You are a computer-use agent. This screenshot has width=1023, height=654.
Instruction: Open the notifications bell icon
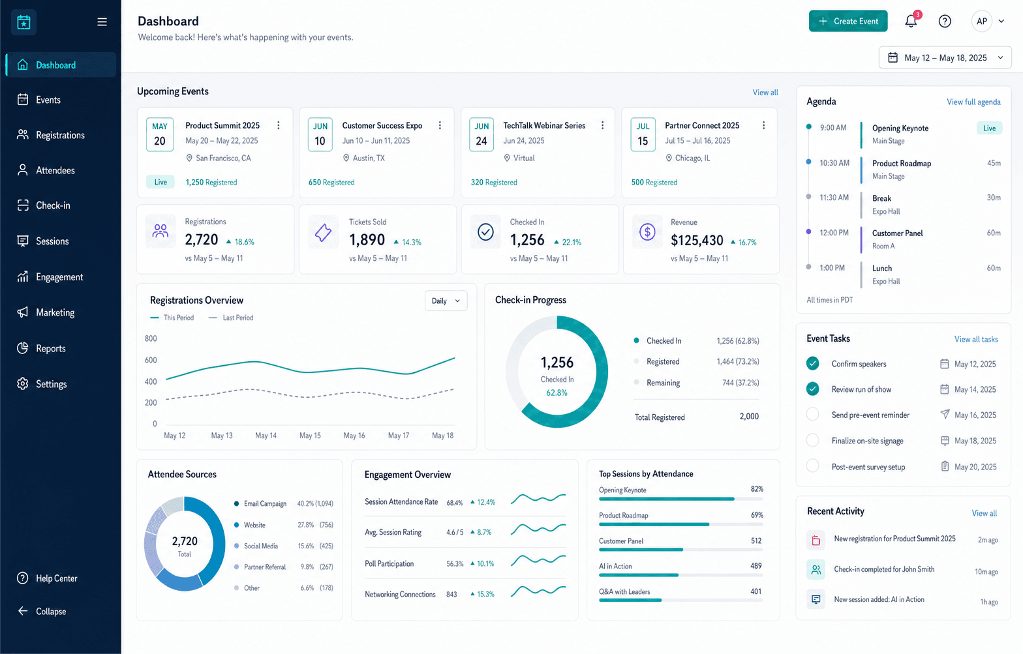click(x=911, y=21)
